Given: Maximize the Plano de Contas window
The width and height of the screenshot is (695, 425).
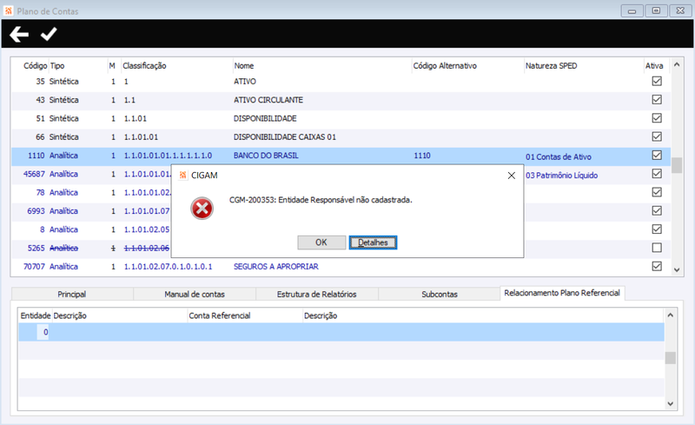Looking at the screenshot, I should (x=656, y=10).
